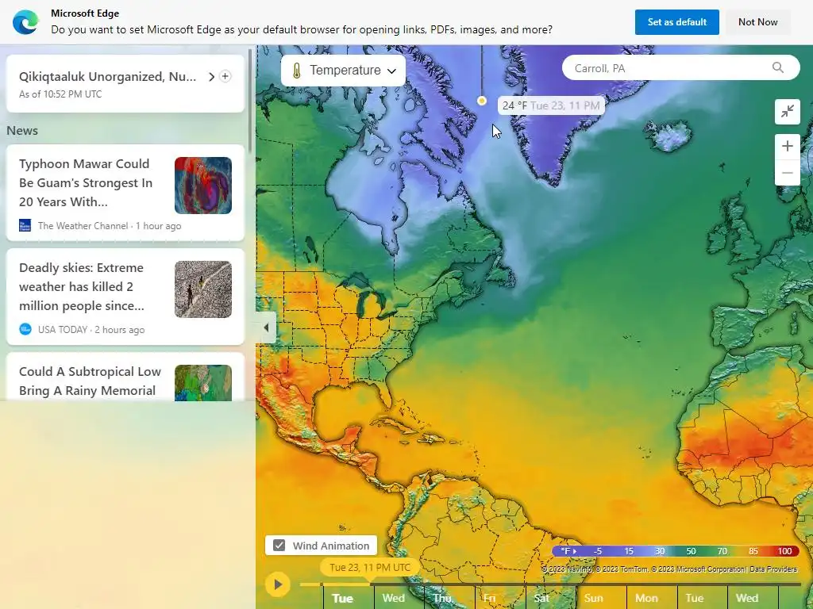Open the Deadly skies news article

click(125, 297)
